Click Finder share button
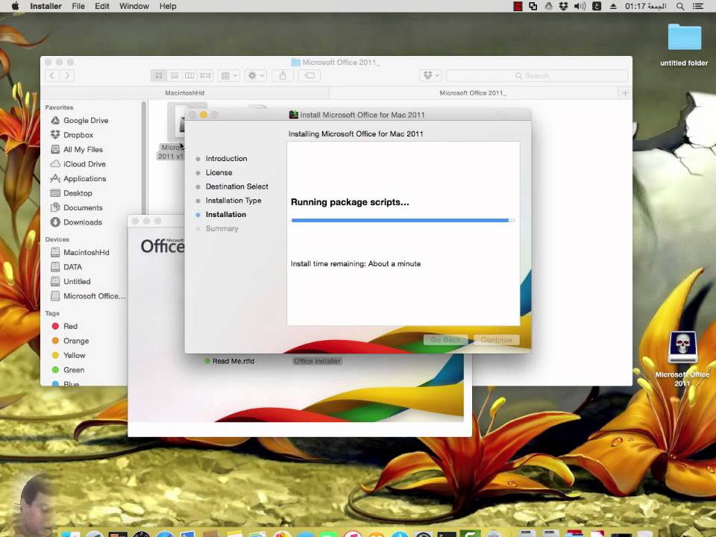Screen dimensions: 716x537 pos(283,75)
